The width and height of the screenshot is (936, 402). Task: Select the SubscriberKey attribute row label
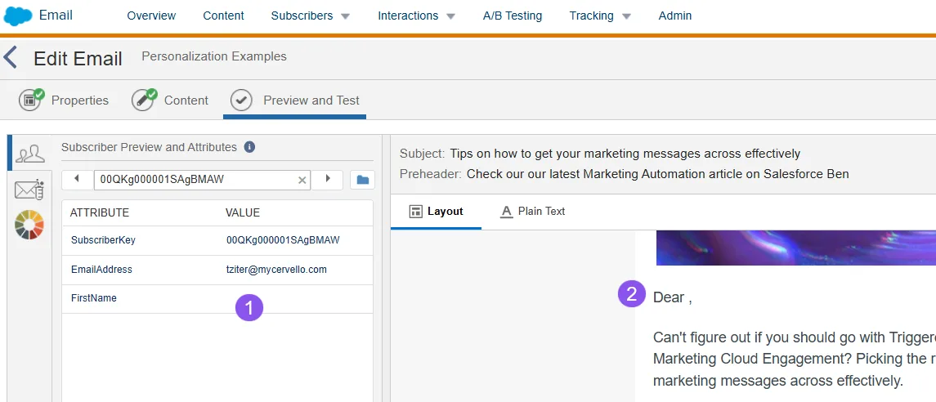tap(103, 240)
